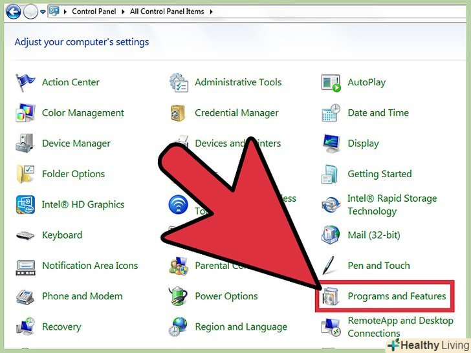Open the Recovery icon
The width and height of the screenshot is (471, 353).
pos(25,326)
